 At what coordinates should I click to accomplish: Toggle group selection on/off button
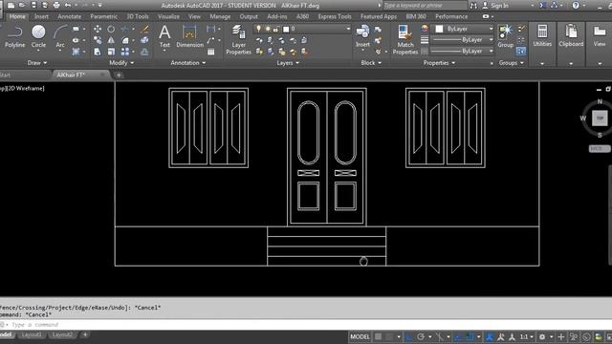520,51
